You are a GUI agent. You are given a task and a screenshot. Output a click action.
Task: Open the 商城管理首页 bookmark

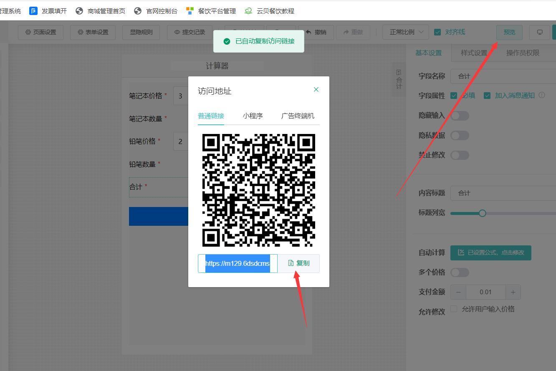100,11
